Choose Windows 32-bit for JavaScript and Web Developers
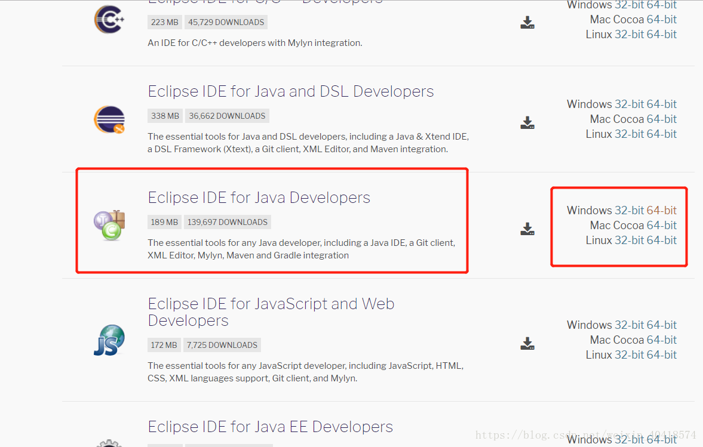Viewport: 703px width, 447px height. click(x=629, y=325)
